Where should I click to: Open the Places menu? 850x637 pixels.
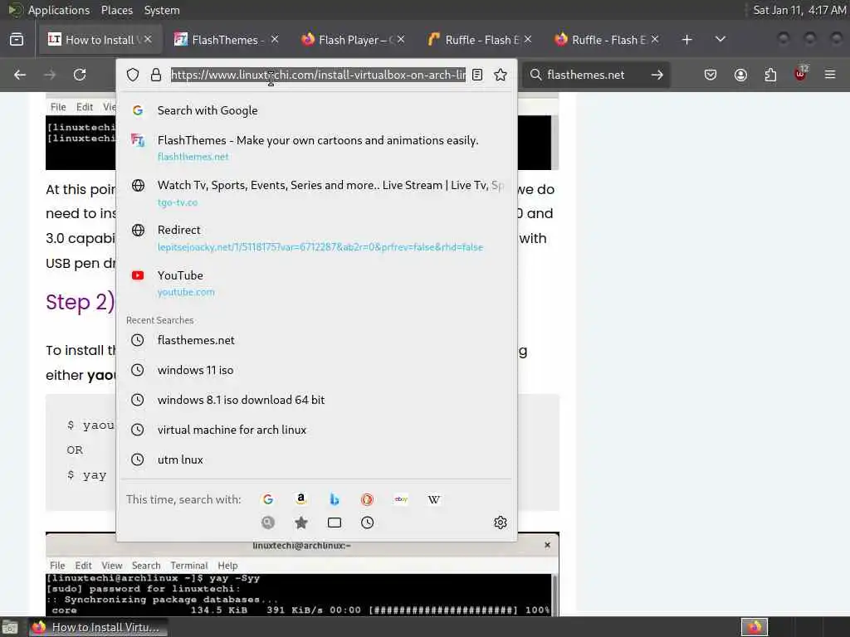tap(116, 10)
